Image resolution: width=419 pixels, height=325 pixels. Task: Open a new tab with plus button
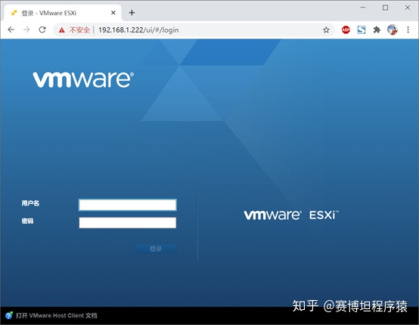[132, 13]
